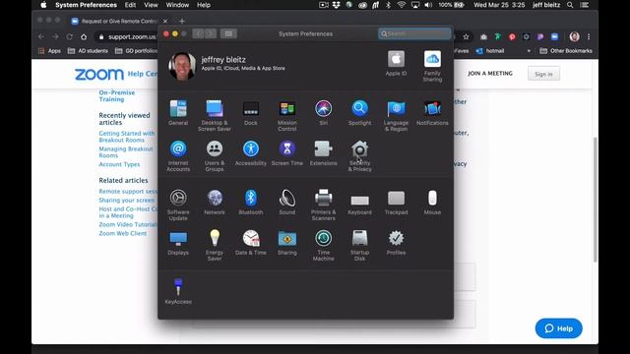Open Siri preferences
This screenshot has width=630, height=354.
(324, 113)
